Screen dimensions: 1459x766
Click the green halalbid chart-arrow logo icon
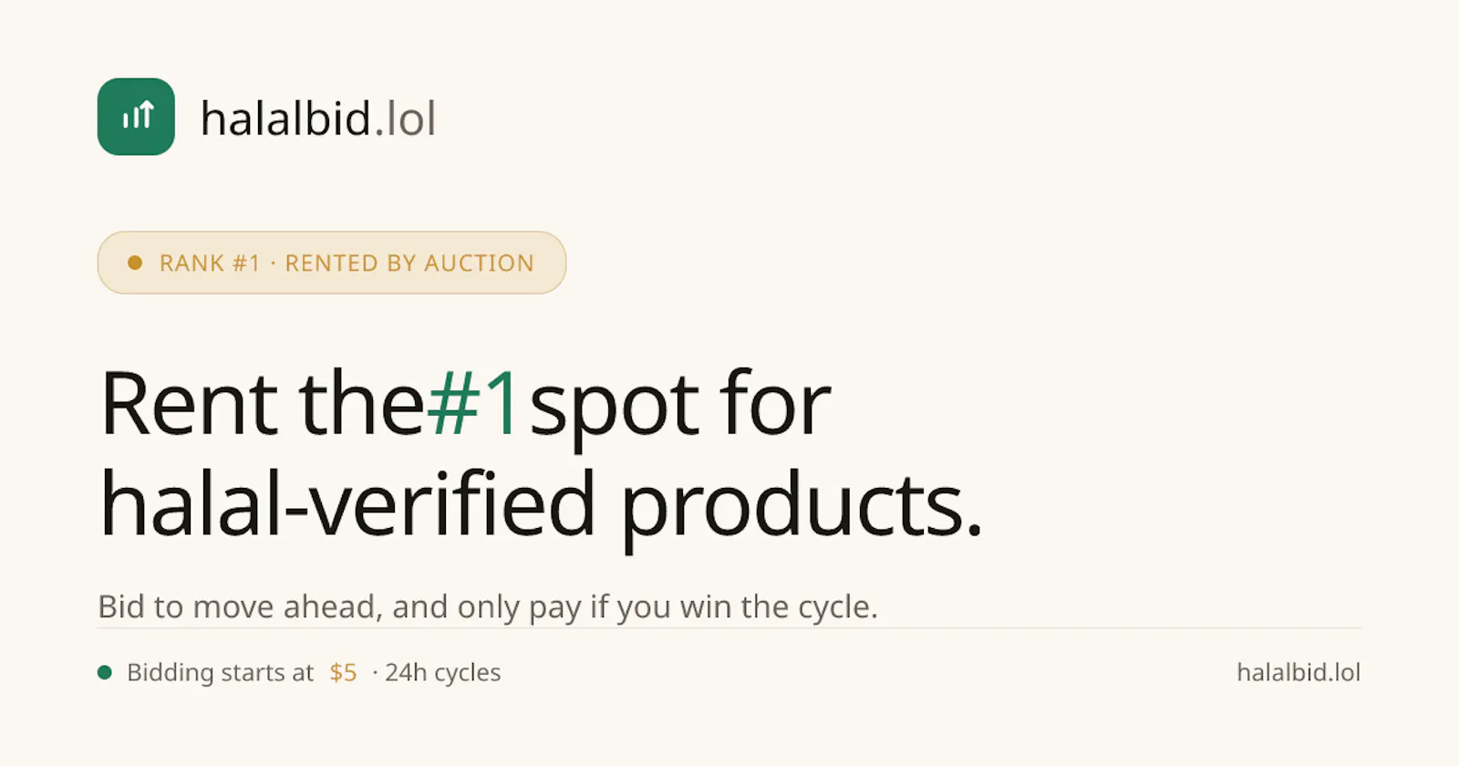click(136, 117)
